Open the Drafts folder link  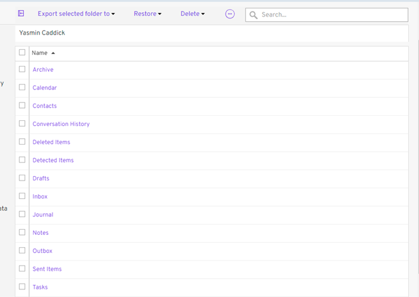pos(41,179)
